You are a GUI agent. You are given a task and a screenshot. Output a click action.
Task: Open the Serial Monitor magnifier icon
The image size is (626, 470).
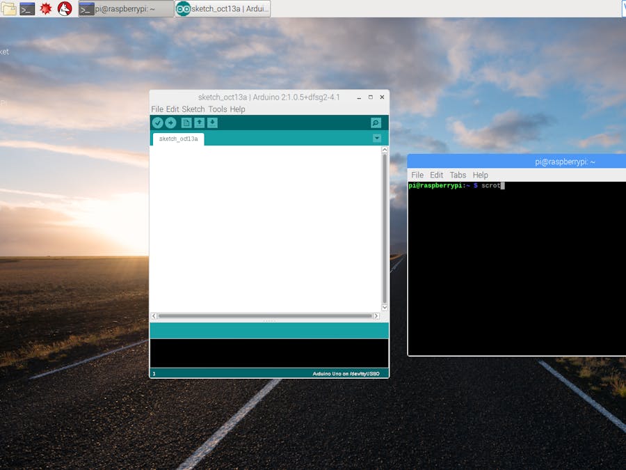coord(376,123)
